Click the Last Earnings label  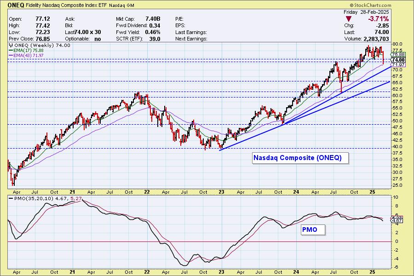[191, 32]
